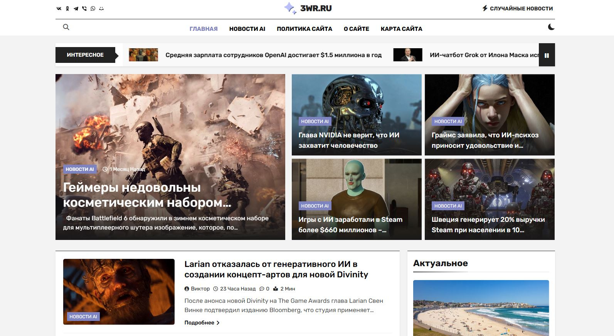Click the 23 Часа Назад timestamp
The width and height of the screenshot is (614, 336).
click(x=238, y=289)
